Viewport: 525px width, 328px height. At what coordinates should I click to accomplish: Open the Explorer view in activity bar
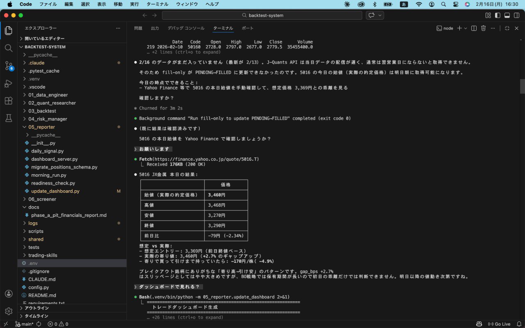click(9, 30)
